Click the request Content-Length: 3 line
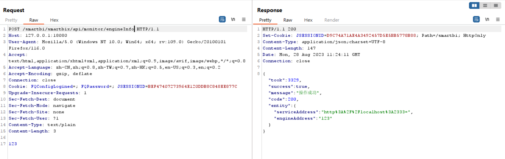Screen dimensions: 505x159 coord(32,131)
